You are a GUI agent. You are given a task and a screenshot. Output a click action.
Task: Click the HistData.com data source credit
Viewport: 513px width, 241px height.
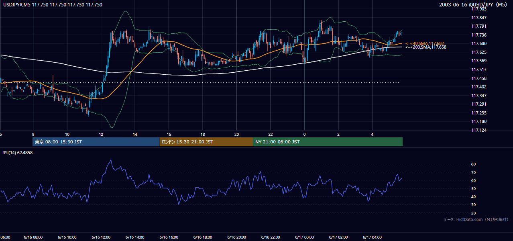pyautogui.click(x=476, y=219)
